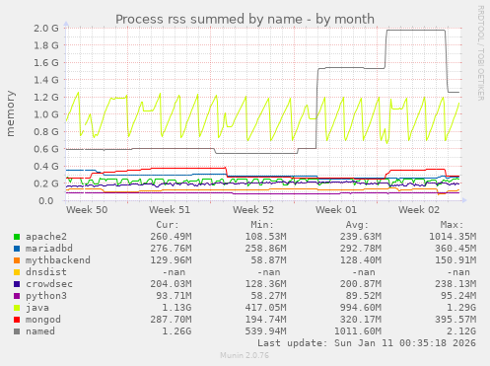The width and height of the screenshot is (490, 366).
Task: Click the mythbackend legend label
Action: (x=58, y=260)
